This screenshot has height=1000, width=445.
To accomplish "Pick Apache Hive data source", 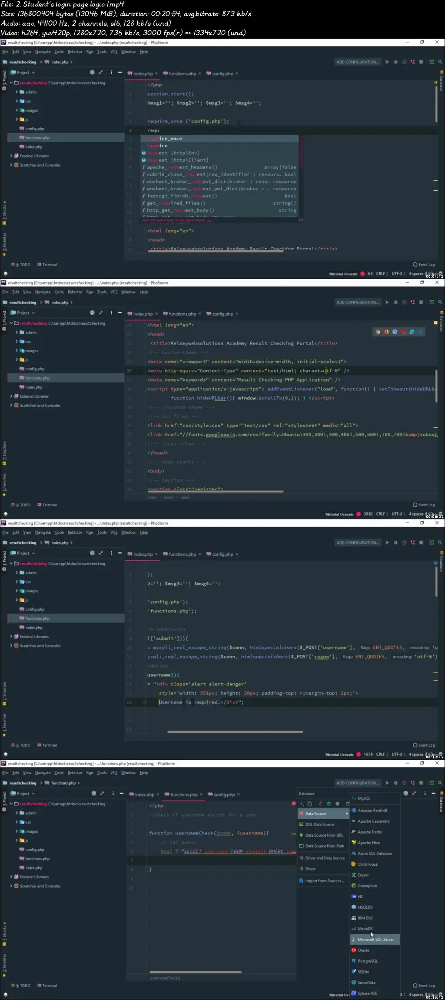I will tap(375, 843).
